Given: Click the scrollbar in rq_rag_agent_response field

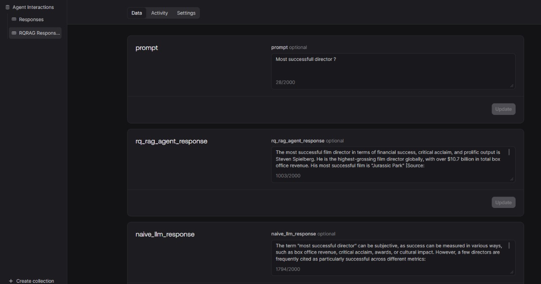Looking at the screenshot, I should click(509, 152).
